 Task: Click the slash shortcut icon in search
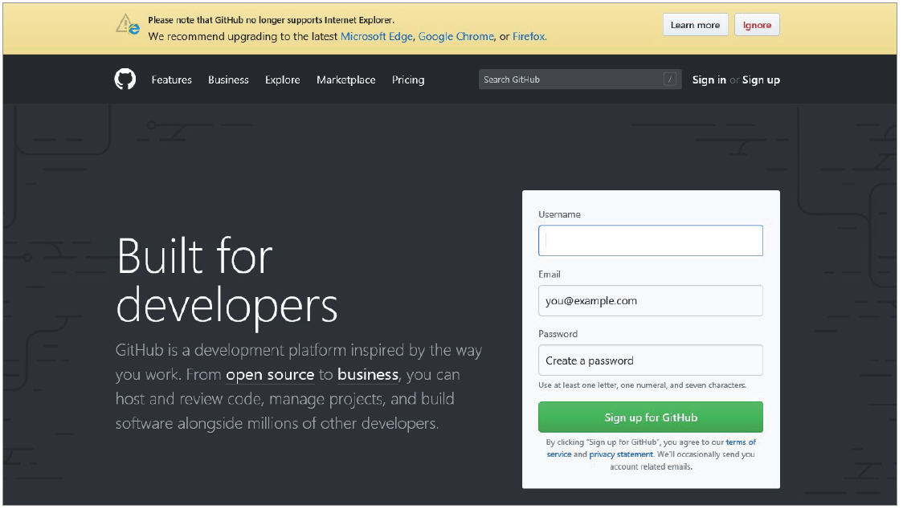(x=670, y=79)
